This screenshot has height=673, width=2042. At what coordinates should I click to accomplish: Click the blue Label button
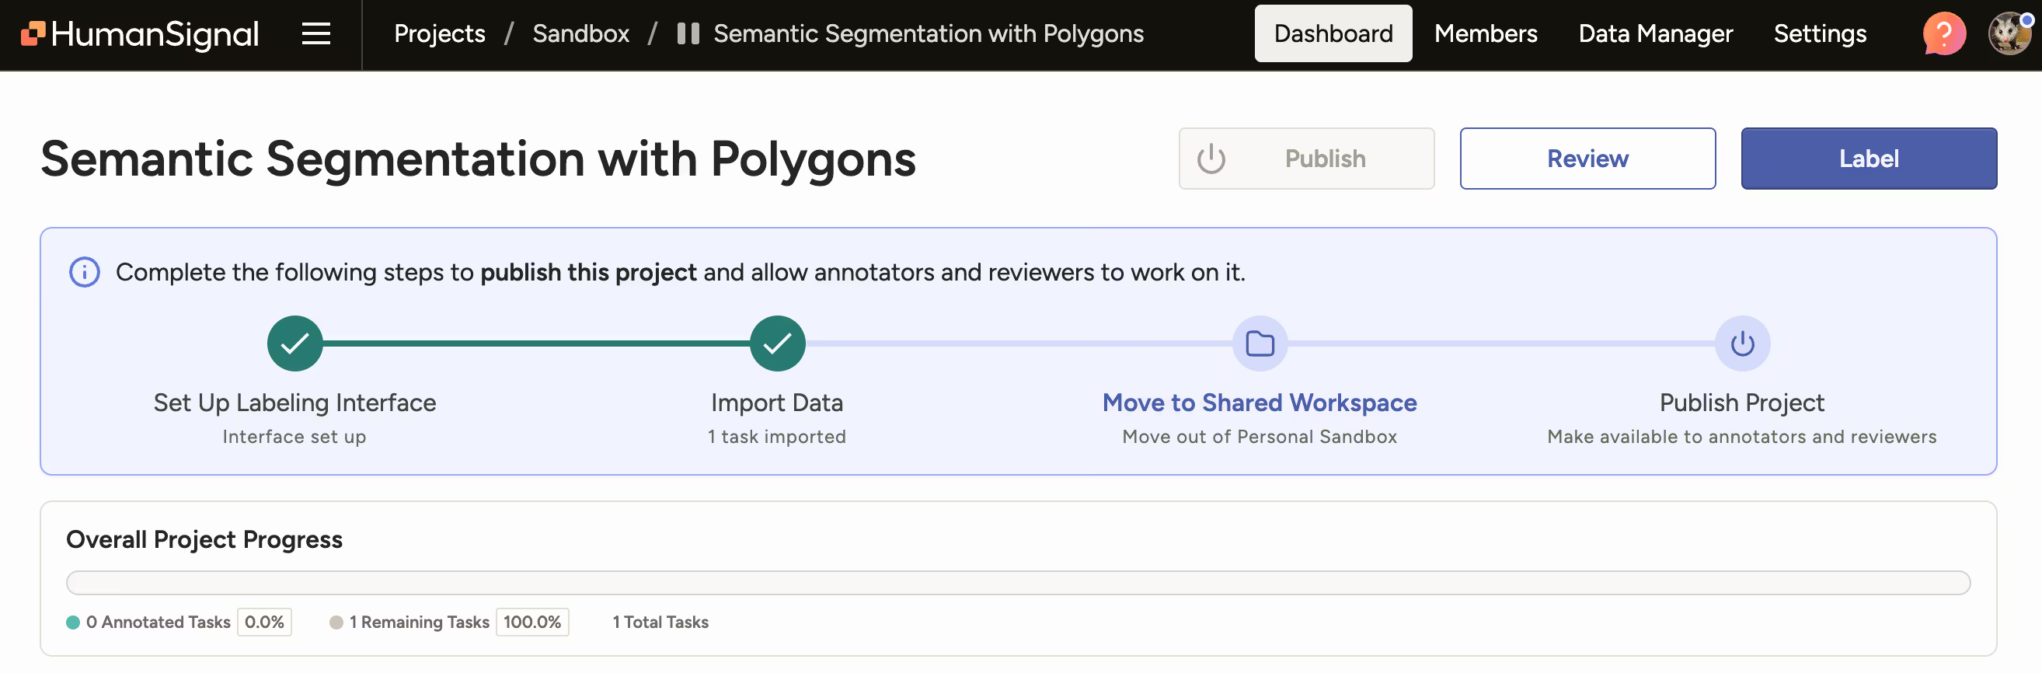(1868, 159)
